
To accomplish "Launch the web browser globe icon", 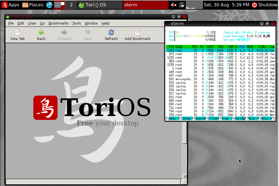I will point(49,5).
